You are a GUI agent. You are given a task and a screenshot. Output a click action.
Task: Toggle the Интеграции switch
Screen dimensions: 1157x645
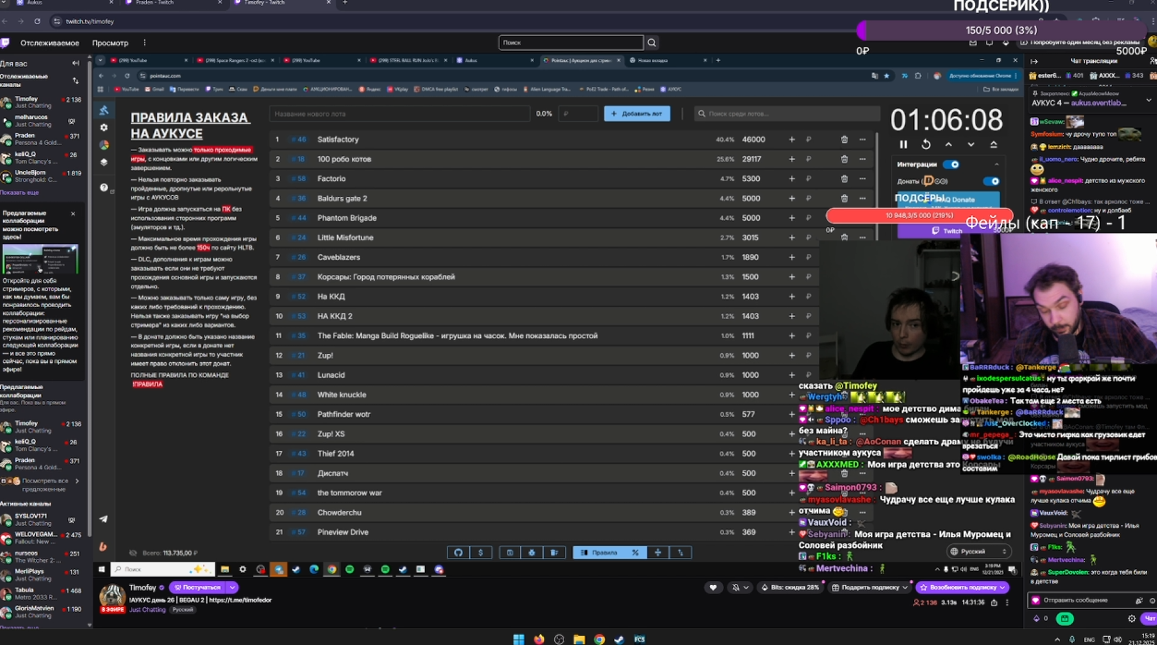tap(951, 164)
